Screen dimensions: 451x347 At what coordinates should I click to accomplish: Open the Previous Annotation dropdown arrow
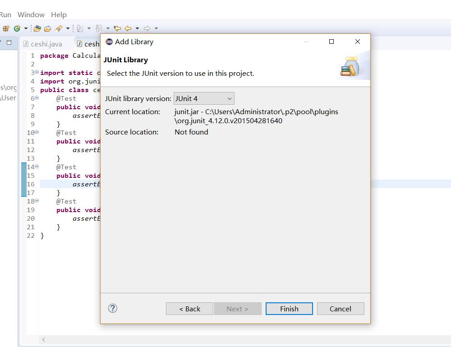click(108, 28)
